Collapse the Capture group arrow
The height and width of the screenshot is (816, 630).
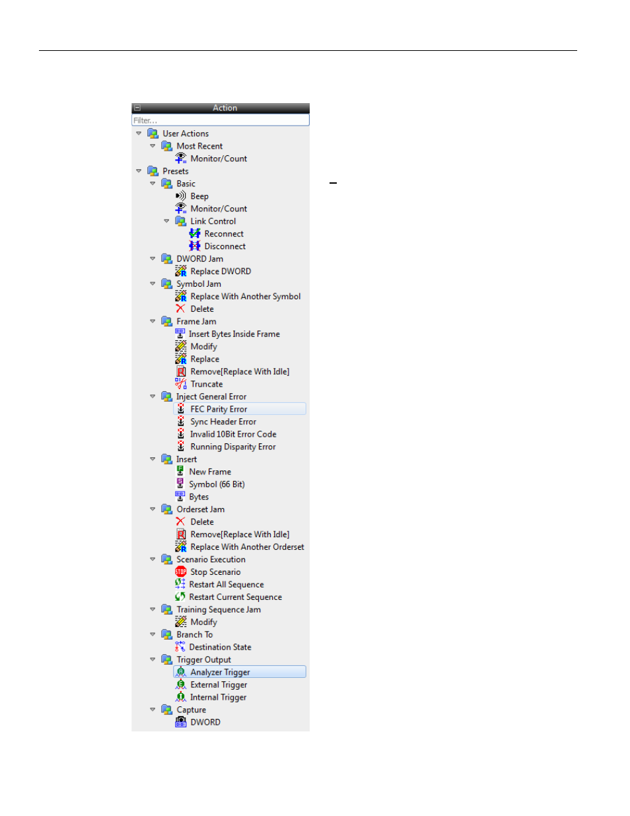[153, 710]
